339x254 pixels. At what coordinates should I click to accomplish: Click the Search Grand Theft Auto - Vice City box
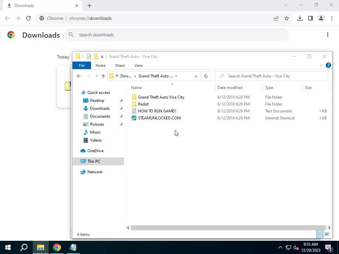(x=271, y=76)
